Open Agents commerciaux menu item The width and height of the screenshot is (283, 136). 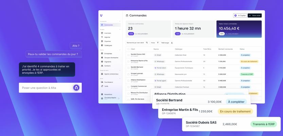pos(111,74)
